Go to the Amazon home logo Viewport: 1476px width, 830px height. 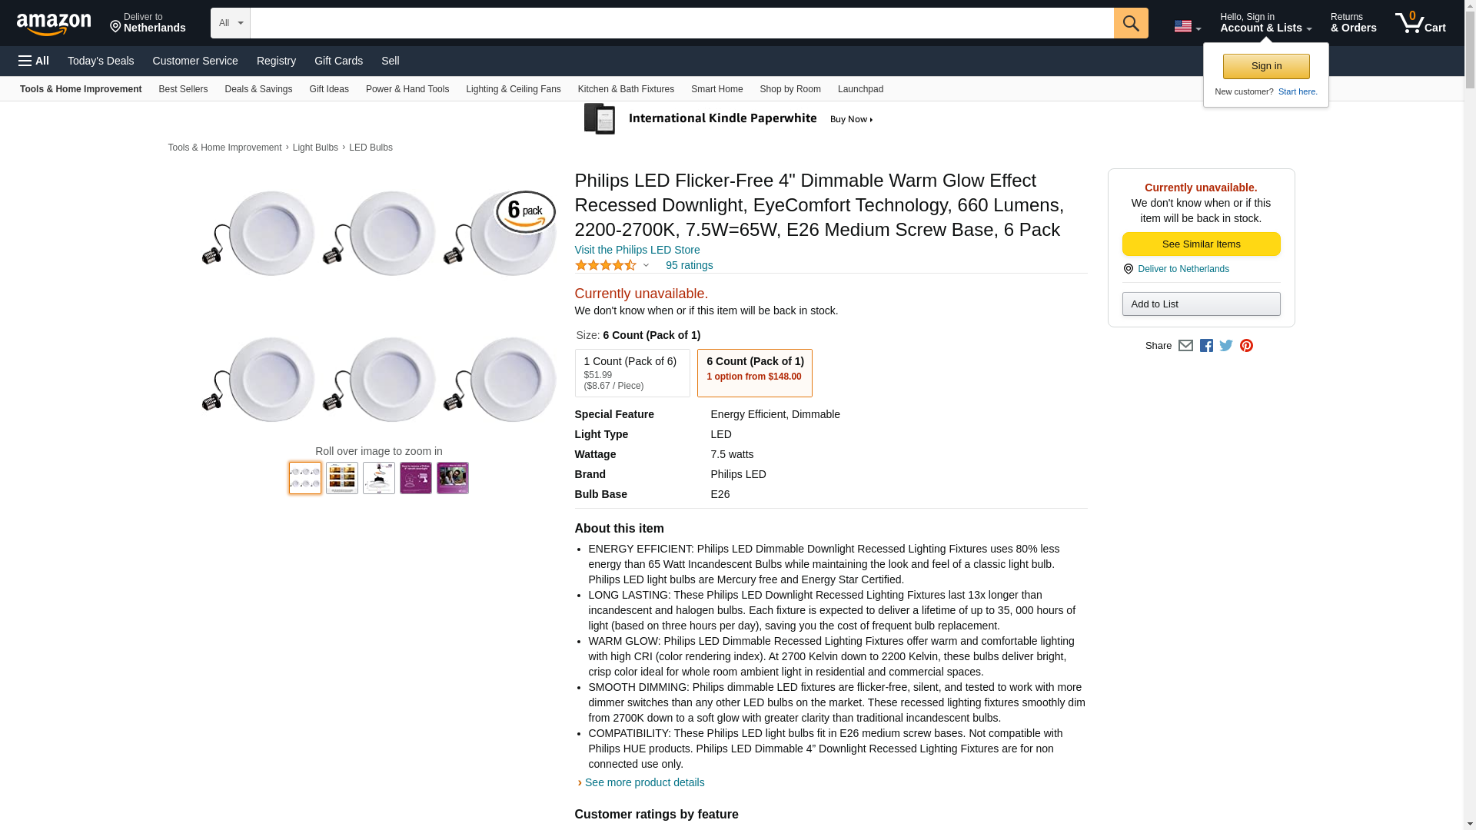click(54, 24)
